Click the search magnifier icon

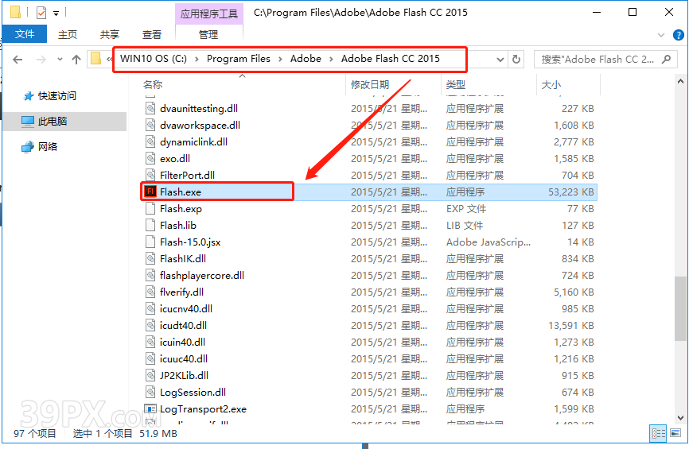pos(666,59)
